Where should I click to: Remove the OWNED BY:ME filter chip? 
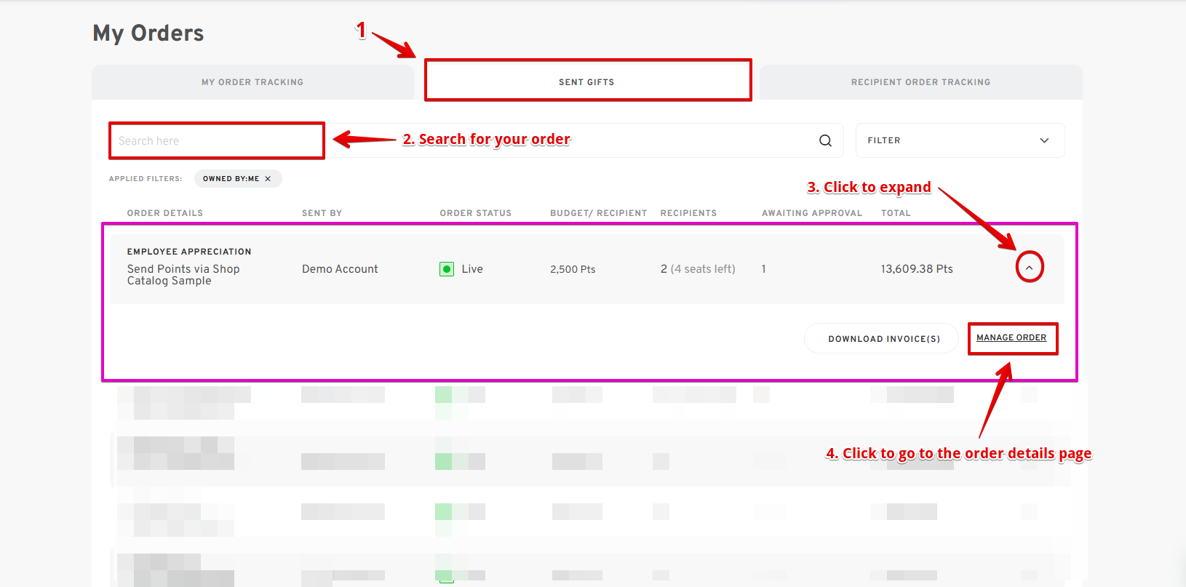[x=268, y=179]
